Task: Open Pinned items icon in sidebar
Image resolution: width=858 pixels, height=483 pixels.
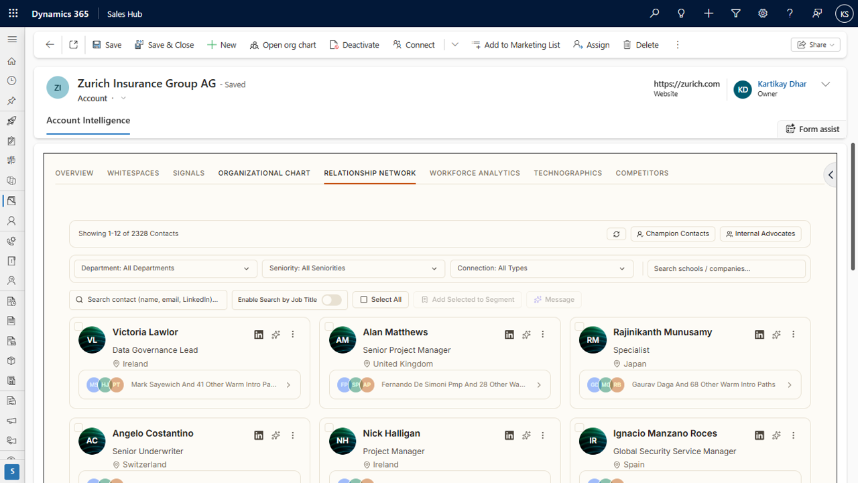Action: [11, 101]
